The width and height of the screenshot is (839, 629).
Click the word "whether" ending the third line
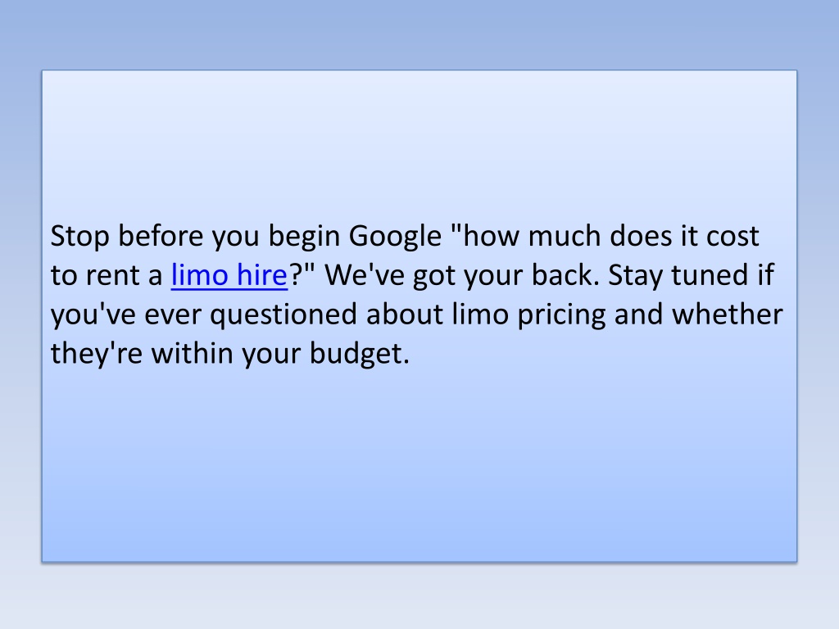pos(728,314)
